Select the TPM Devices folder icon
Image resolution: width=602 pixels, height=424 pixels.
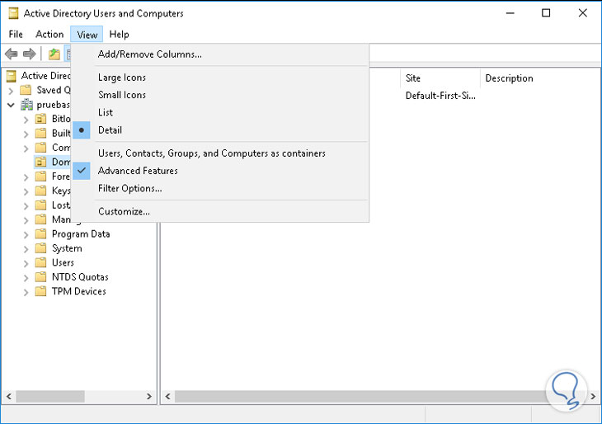click(x=40, y=291)
